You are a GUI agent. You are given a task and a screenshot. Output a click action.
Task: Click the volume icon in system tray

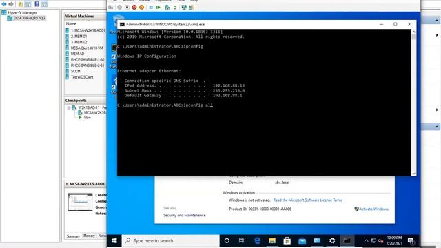point(381,240)
